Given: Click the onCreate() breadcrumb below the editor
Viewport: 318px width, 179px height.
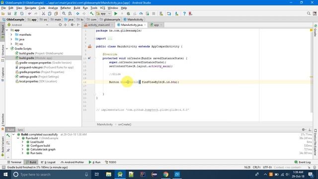Looking at the screenshot, I should coord(125,124).
